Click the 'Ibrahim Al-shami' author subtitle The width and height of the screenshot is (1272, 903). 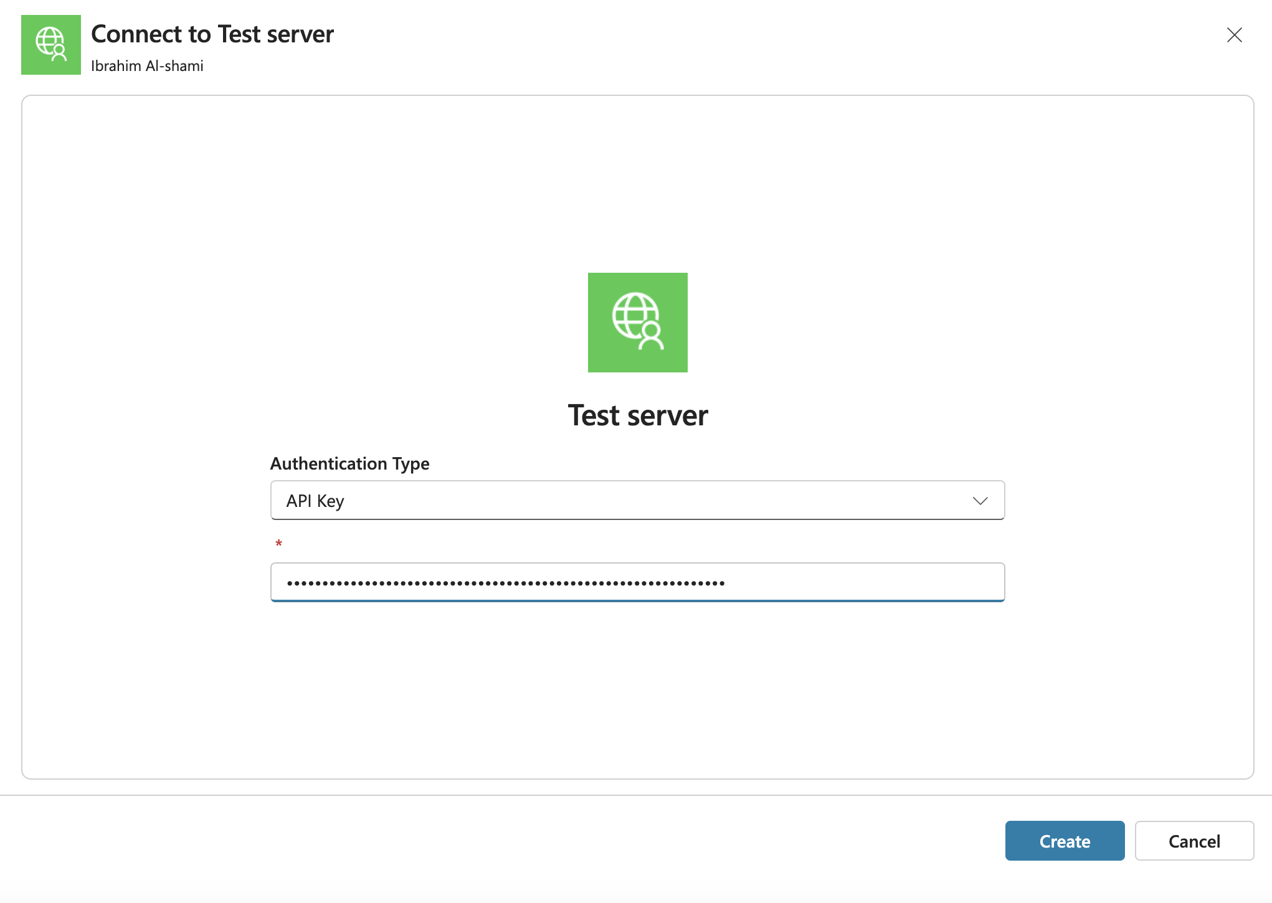pos(147,66)
